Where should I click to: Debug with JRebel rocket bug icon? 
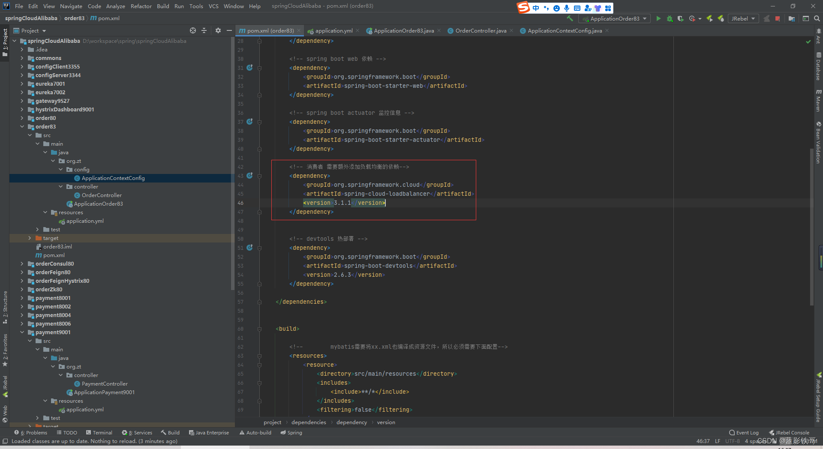click(x=721, y=18)
